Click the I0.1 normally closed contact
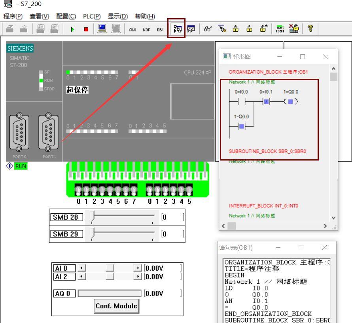The height and width of the screenshot is (323, 352). click(266, 101)
